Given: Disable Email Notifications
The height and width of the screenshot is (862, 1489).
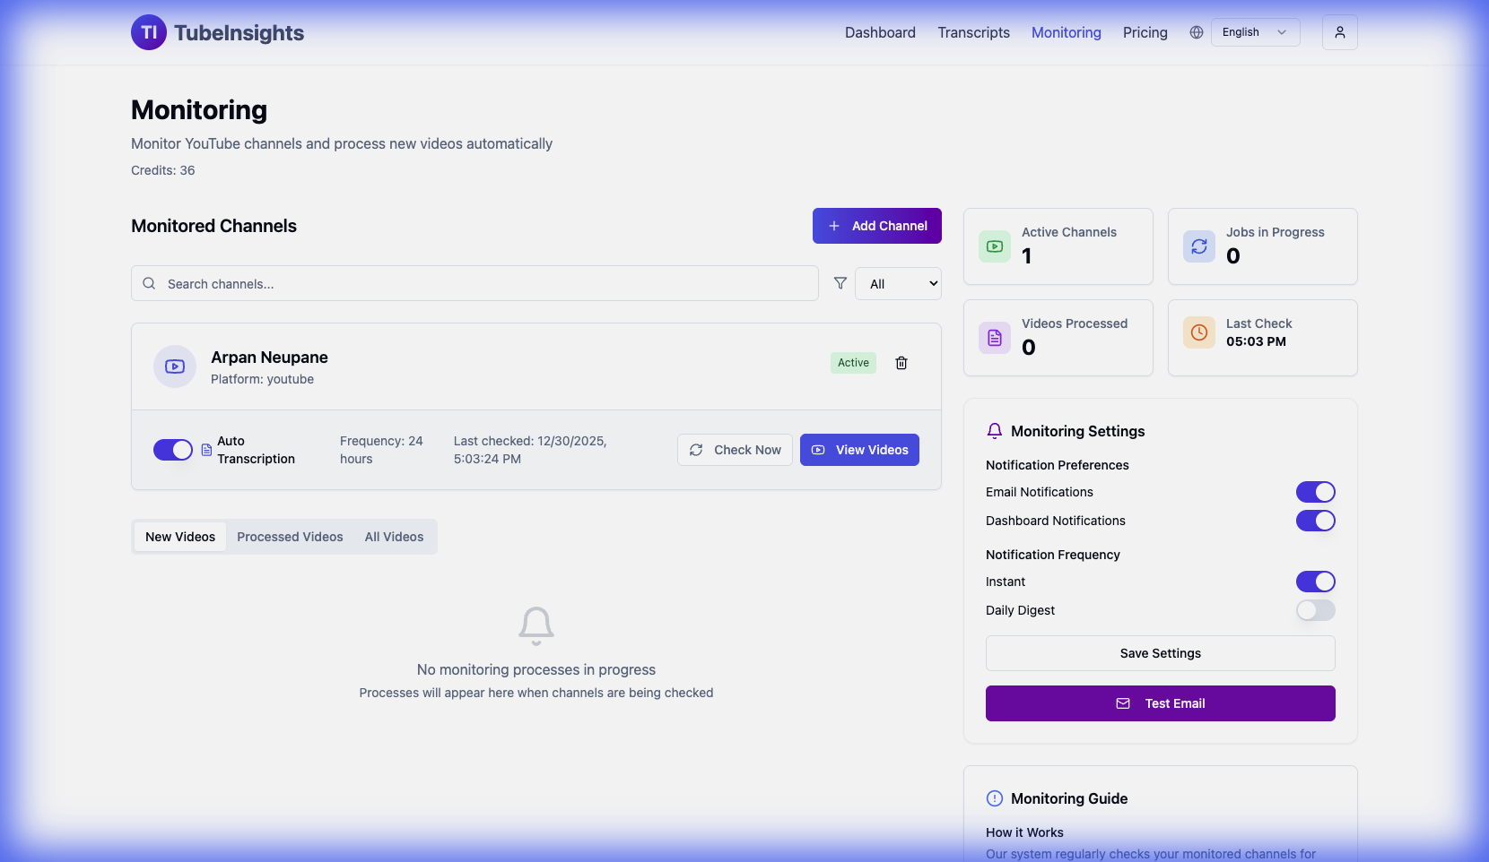Looking at the screenshot, I should coord(1315,492).
